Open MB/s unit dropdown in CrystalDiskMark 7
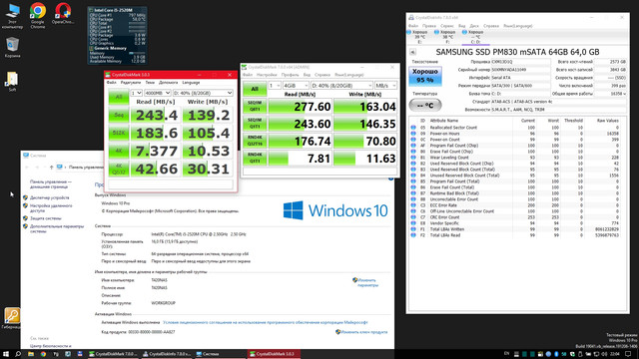The height and width of the screenshot is (359, 639). tap(385, 86)
